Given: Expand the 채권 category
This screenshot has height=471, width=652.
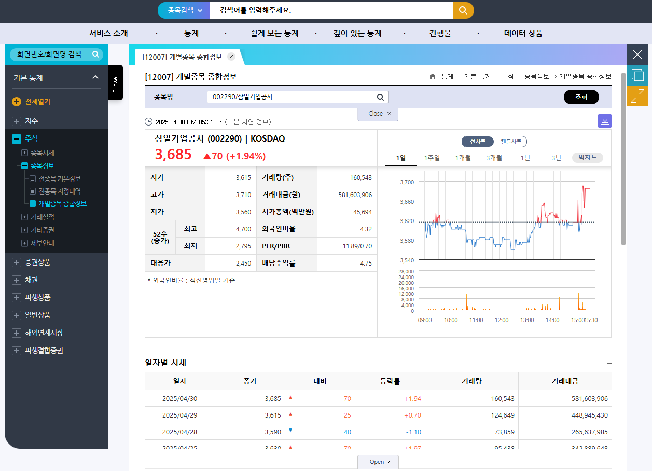Looking at the screenshot, I should [17, 280].
